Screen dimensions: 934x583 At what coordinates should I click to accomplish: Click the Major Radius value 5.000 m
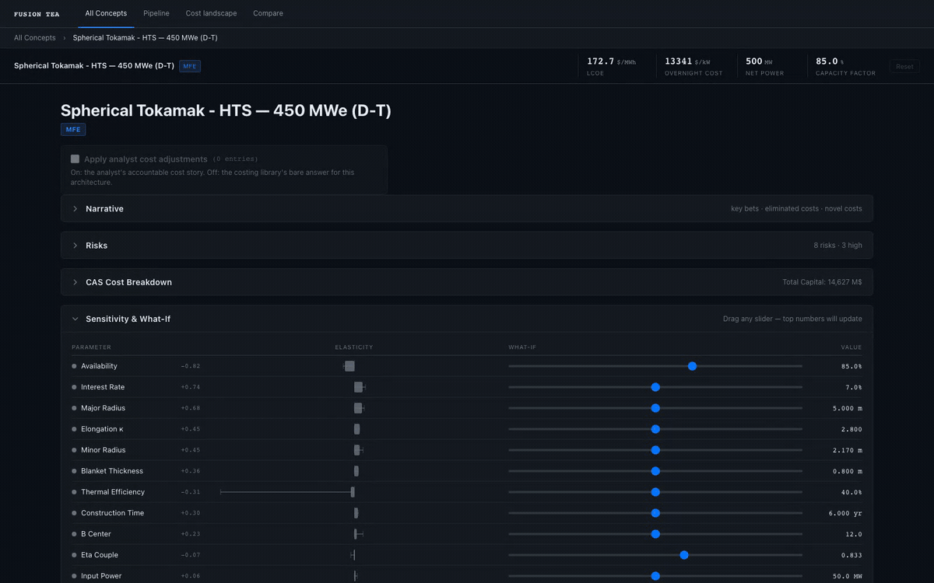pyautogui.click(x=846, y=408)
